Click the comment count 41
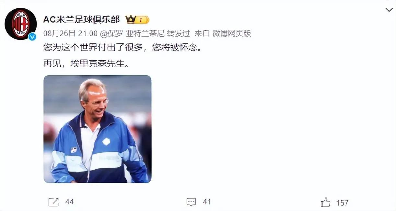Viewport: 396px width, 211px height. click(207, 202)
